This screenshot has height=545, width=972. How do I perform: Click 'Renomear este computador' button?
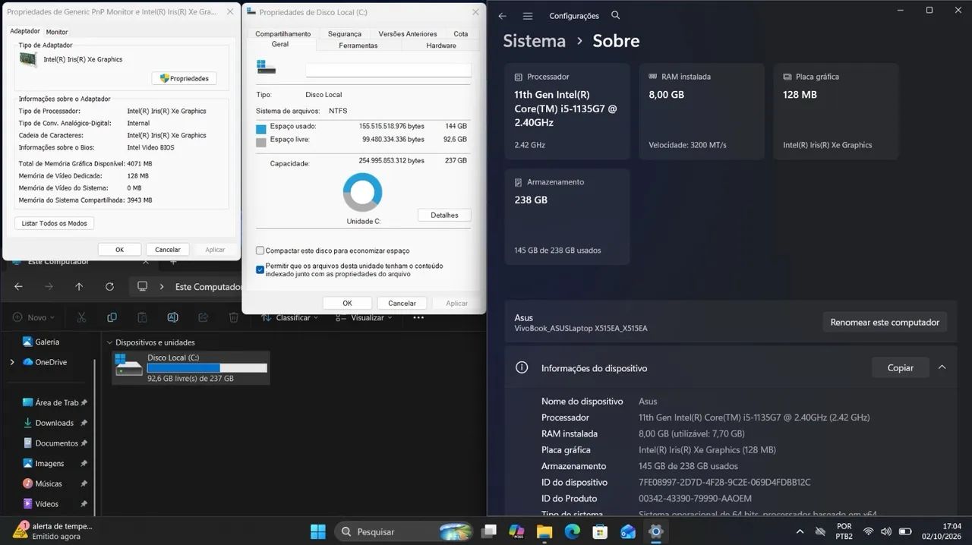coord(885,322)
